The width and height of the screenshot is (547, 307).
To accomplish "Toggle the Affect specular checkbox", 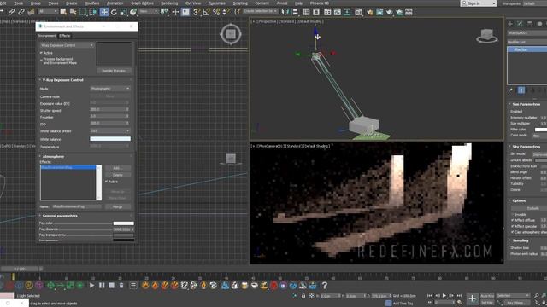I will click(x=513, y=226).
